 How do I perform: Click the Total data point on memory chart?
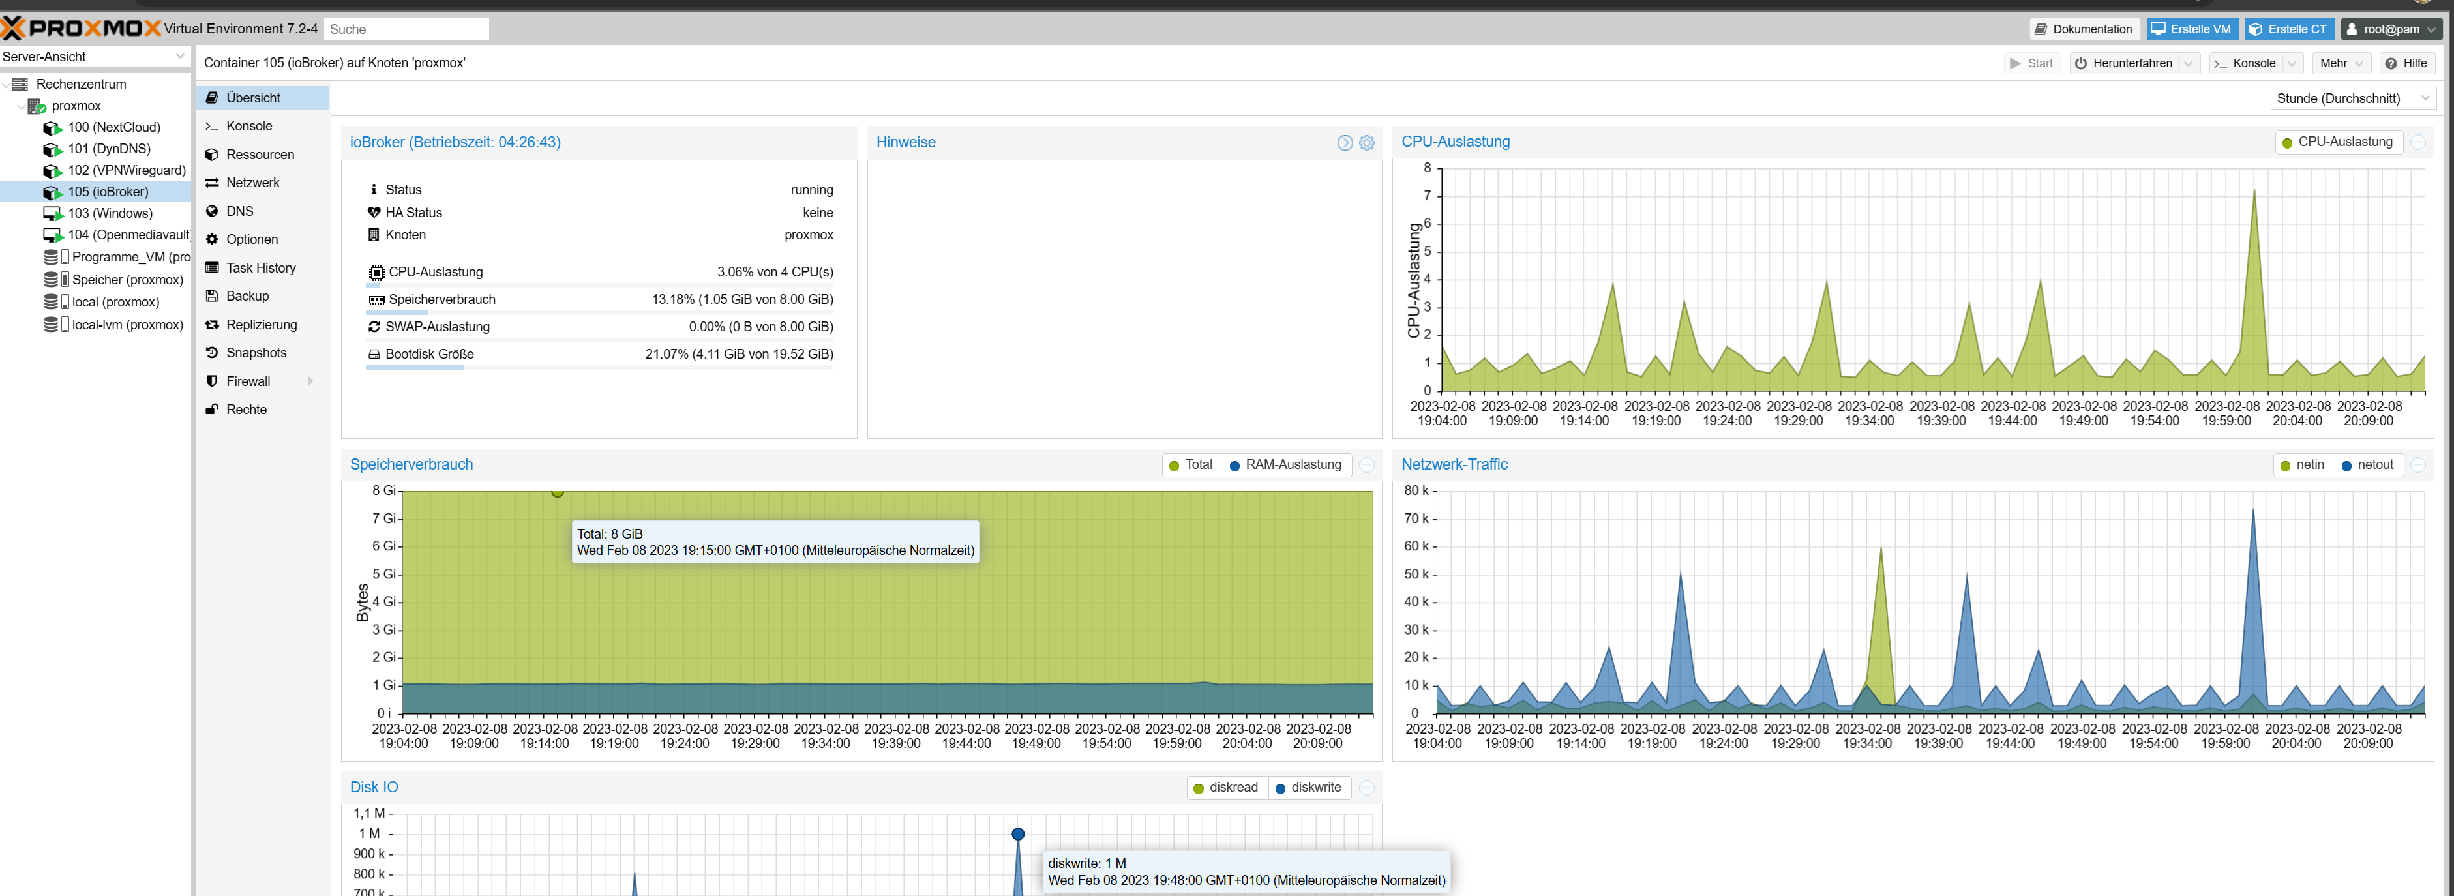pyautogui.click(x=558, y=492)
